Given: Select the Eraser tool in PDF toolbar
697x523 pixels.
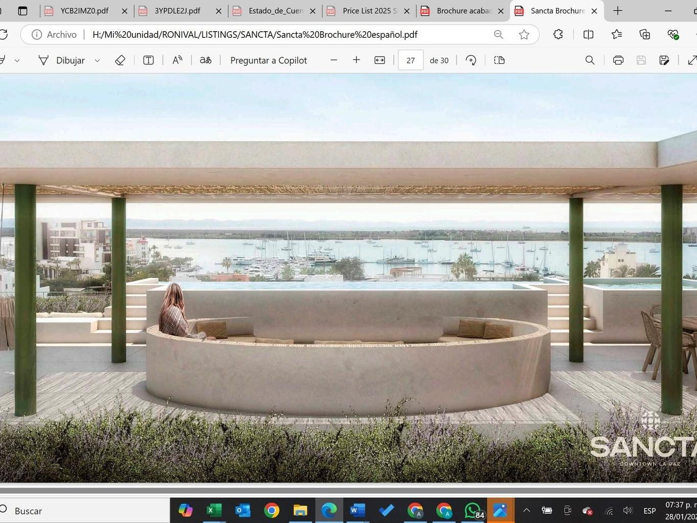Looking at the screenshot, I should click(120, 60).
